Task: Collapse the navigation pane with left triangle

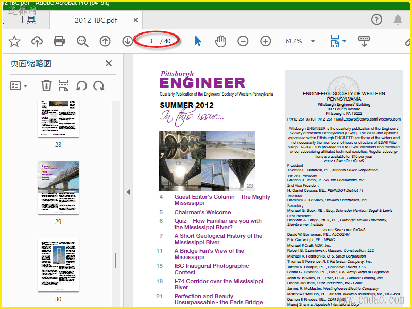Action: 128,192
